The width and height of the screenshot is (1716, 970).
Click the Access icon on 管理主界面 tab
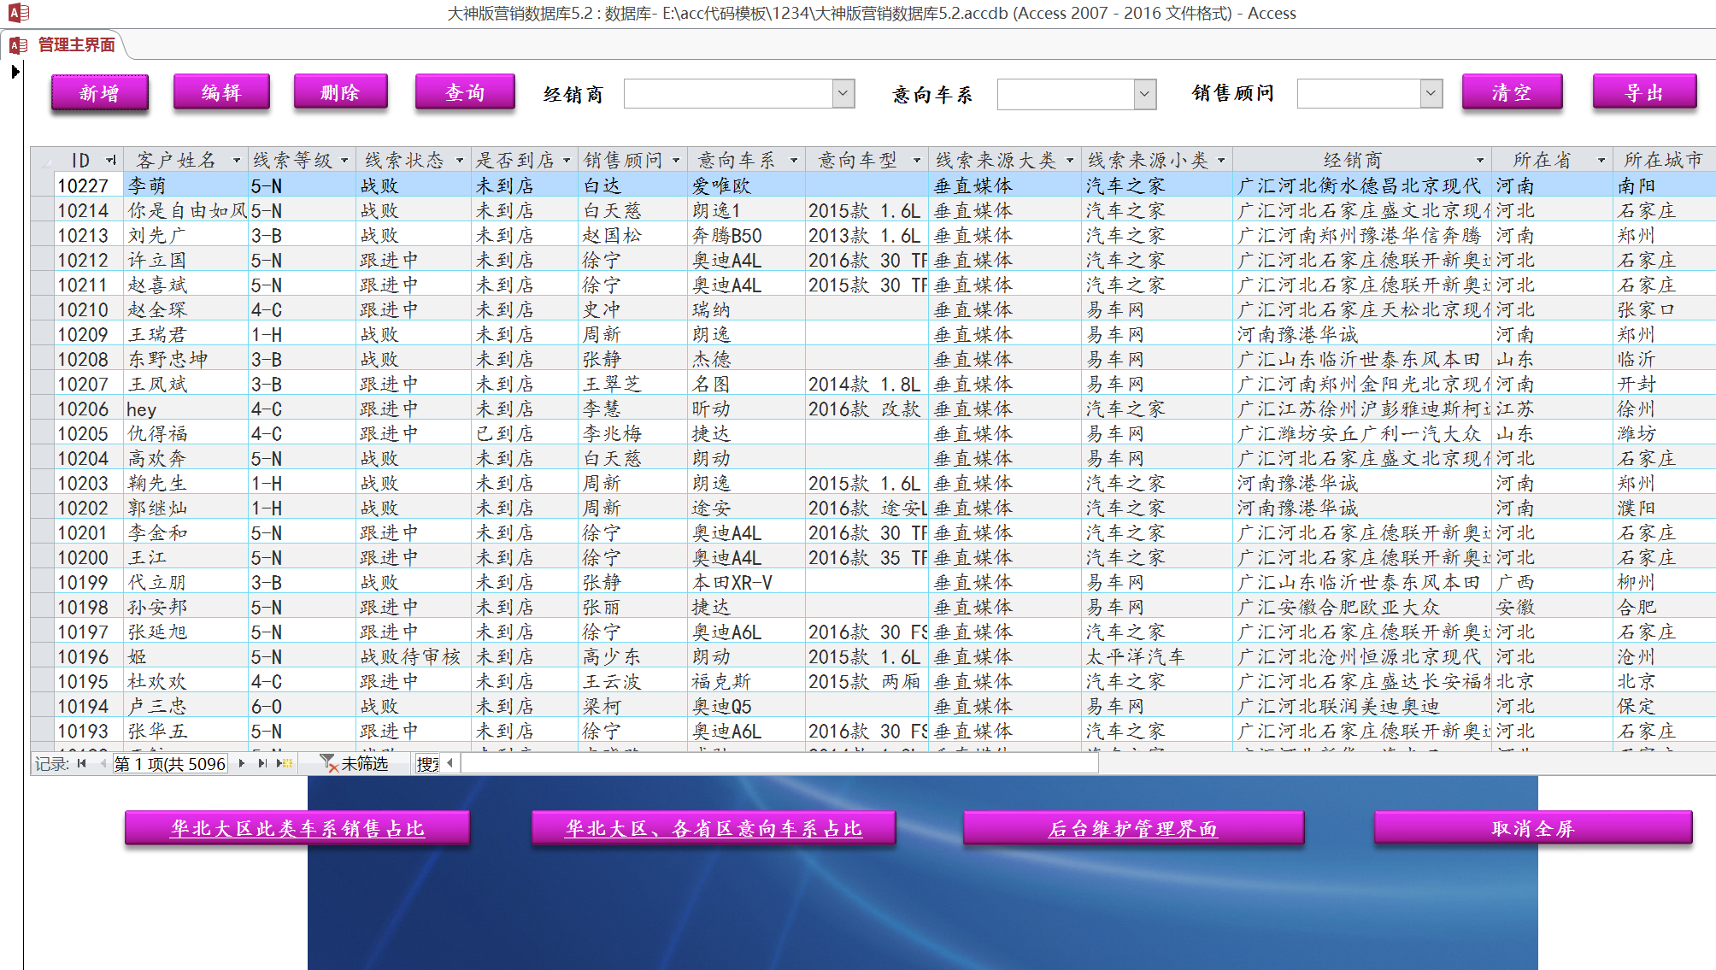[18, 45]
